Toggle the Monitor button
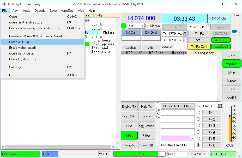 [231, 64]
